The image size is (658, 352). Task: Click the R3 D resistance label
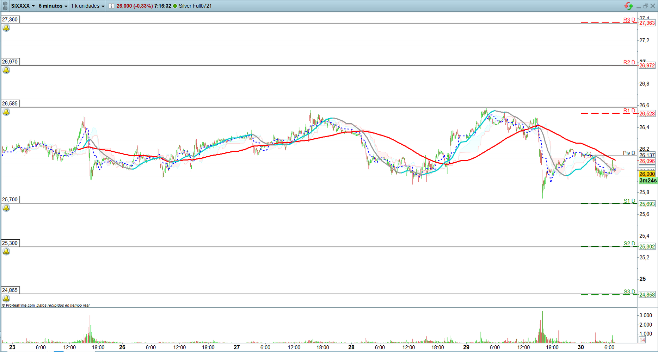[x=629, y=20]
